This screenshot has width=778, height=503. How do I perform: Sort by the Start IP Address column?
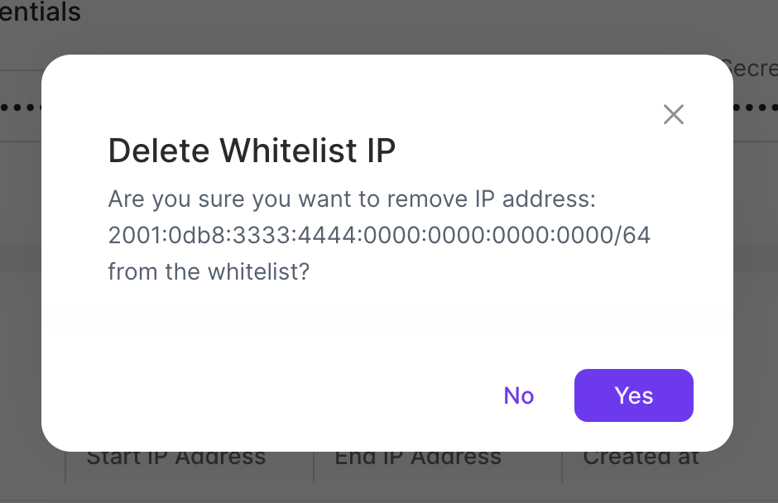175,457
